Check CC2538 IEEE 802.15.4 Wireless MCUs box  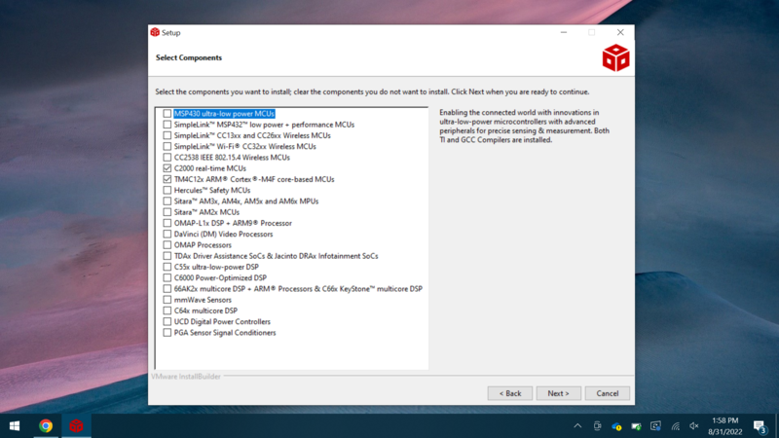pos(167,158)
